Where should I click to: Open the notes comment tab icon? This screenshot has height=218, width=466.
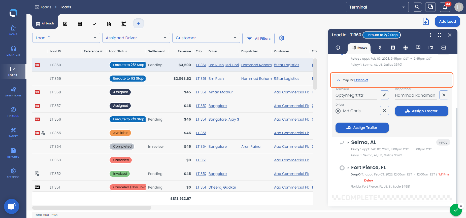[418, 48]
